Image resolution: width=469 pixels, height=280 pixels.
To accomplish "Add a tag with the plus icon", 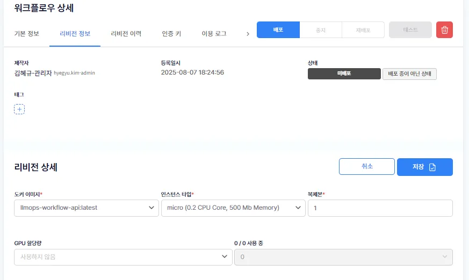I will pyautogui.click(x=19, y=109).
